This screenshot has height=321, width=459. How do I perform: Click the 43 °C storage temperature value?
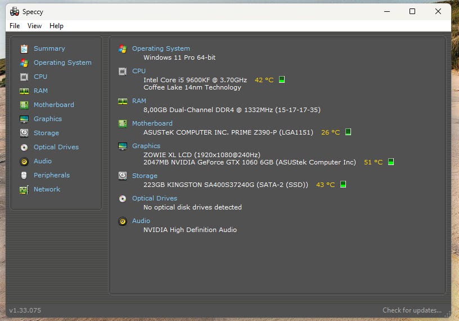326,185
